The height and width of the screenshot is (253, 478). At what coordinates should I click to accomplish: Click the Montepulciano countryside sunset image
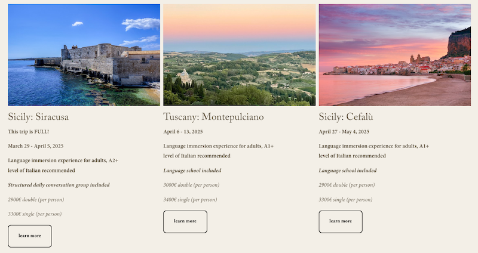click(239, 55)
